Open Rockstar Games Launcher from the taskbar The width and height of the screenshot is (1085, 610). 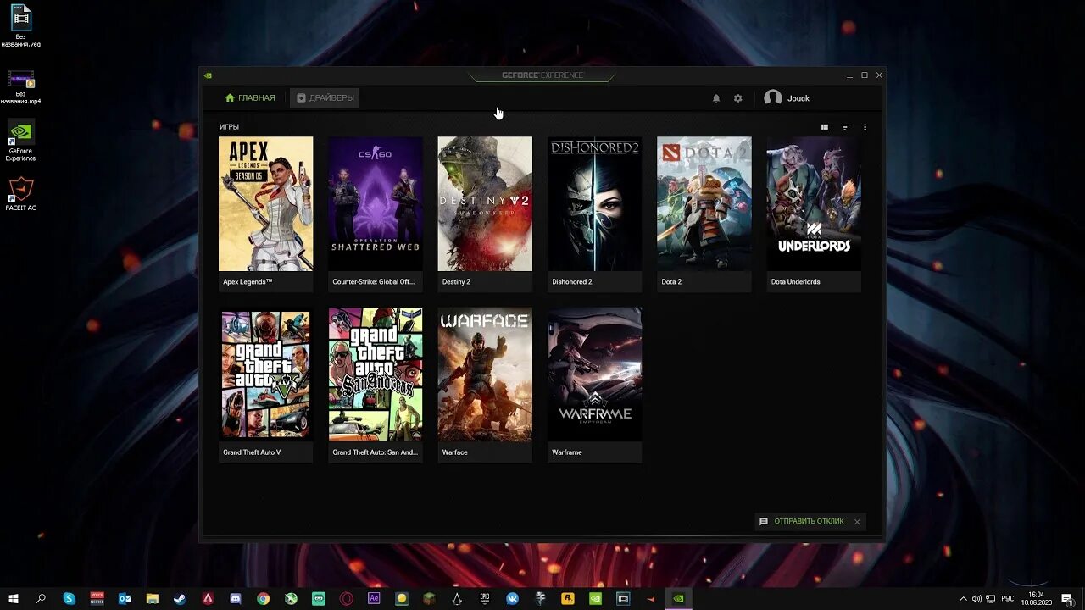(x=568, y=598)
